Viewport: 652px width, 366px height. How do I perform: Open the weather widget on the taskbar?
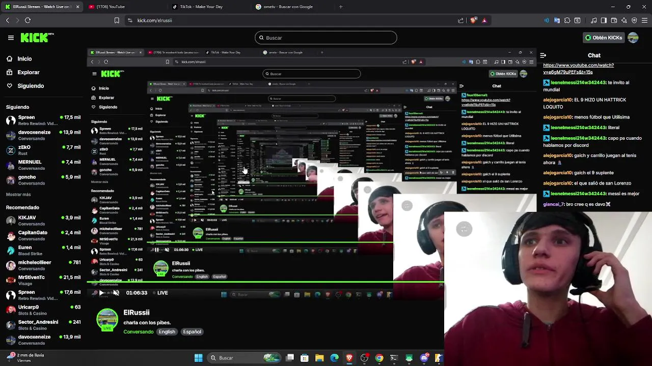(24, 358)
